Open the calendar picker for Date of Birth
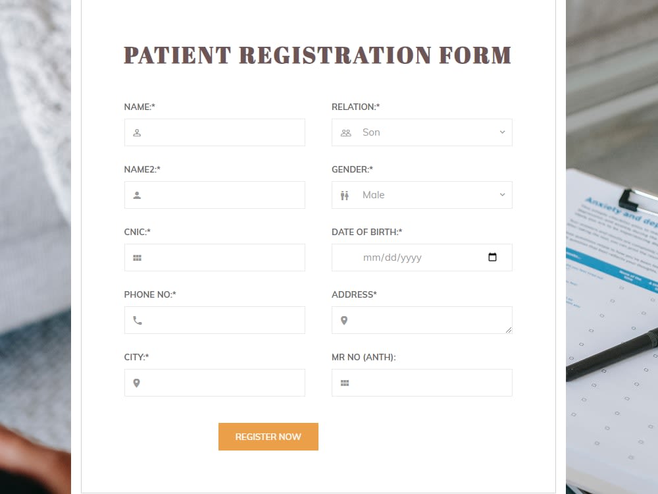The height and width of the screenshot is (494, 658). pos(492,257)
